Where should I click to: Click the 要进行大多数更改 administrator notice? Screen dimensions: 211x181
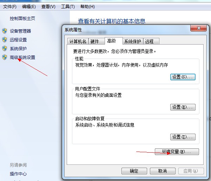pos(115,51)
